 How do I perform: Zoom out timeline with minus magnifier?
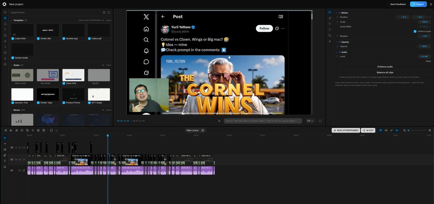coord(405,130)
